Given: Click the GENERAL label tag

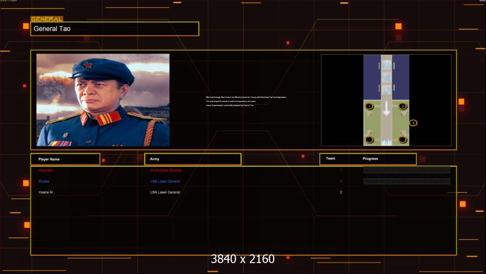Looking at the screenshot, I should (x=47, y=19).
